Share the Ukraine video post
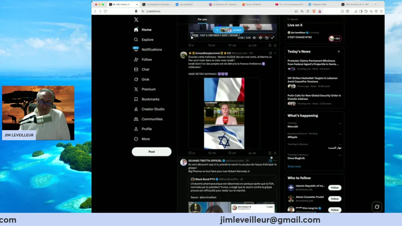The width and height of the screenshot is (402, 226). tap(275, 46)
